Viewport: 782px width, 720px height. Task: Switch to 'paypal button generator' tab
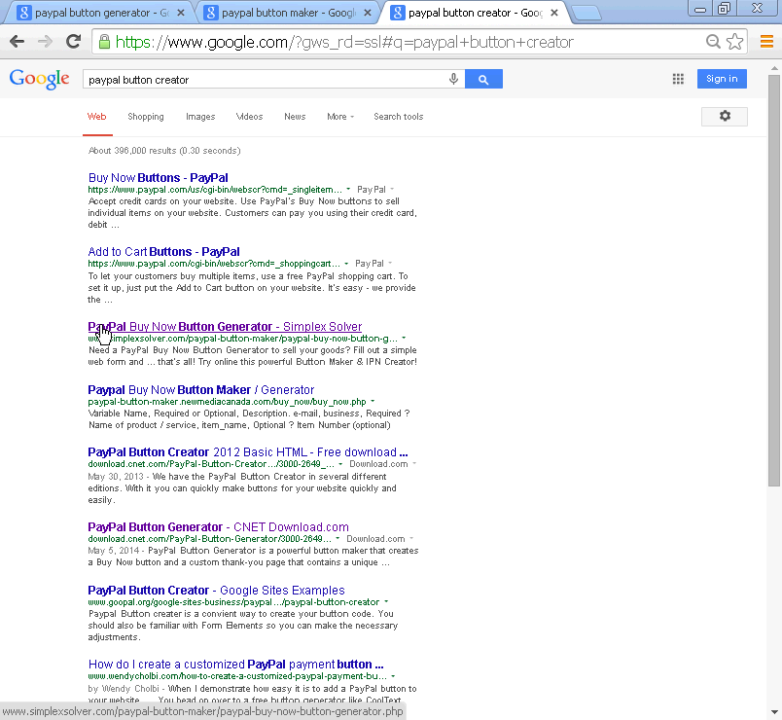pos(99,13)
